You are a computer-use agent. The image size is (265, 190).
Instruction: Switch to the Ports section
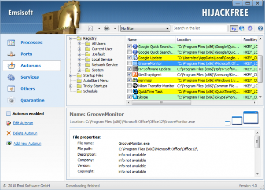(x=26, y=54)
